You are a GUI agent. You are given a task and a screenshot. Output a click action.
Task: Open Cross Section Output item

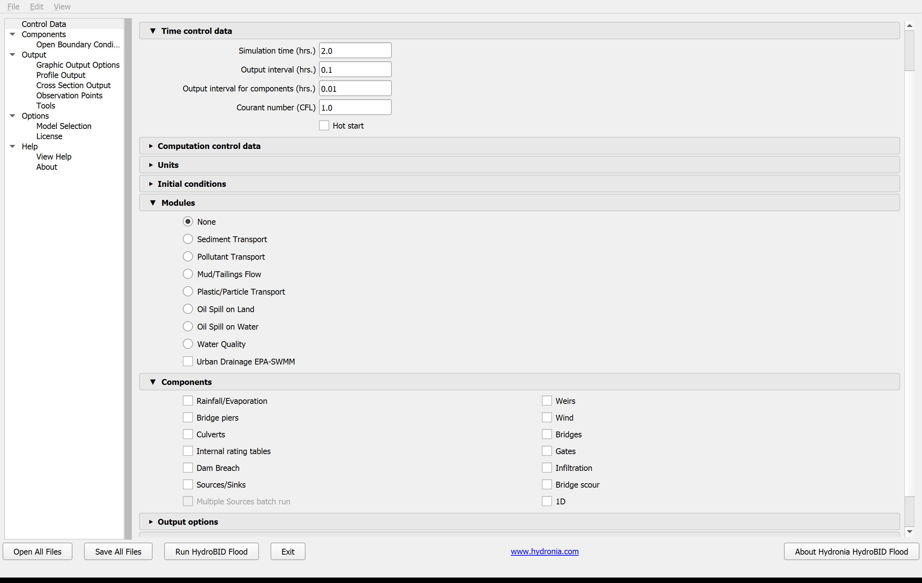(x=74, y=85)
